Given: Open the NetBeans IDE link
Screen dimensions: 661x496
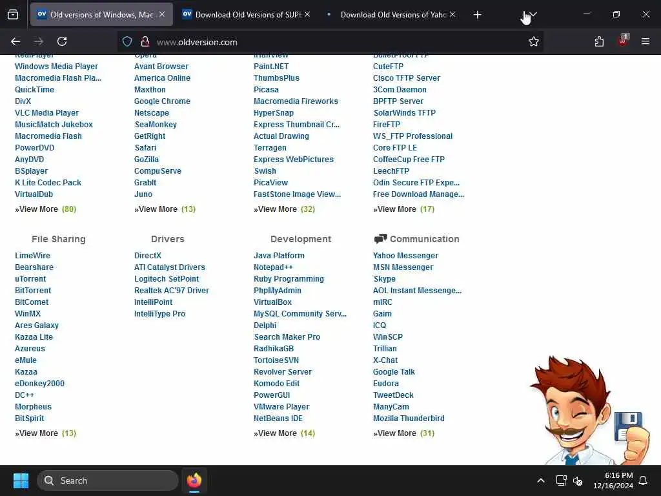Looking at the screenshot, I should click(x=278, y=418).
